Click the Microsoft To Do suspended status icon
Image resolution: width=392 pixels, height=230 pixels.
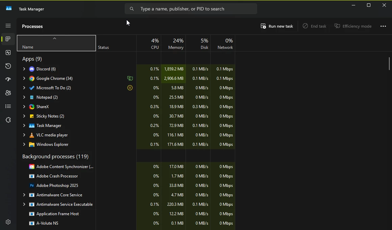click(x=130, y=88)
